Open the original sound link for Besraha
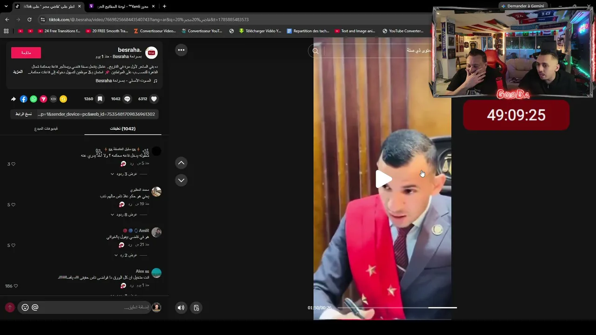This screenshot has height=335, width=596. [x=127, y=81]
